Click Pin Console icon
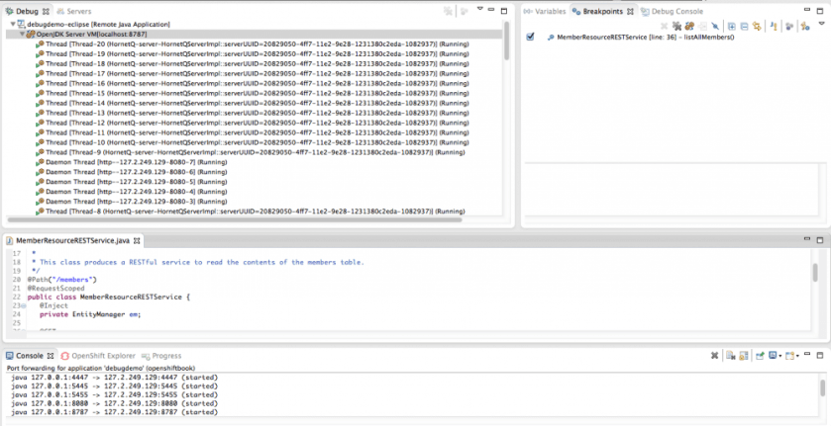831x426 pixels. 761,356
